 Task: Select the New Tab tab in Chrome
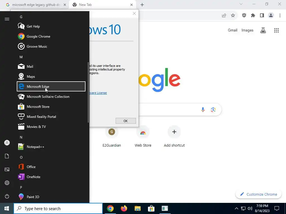[x=102, y=5]
